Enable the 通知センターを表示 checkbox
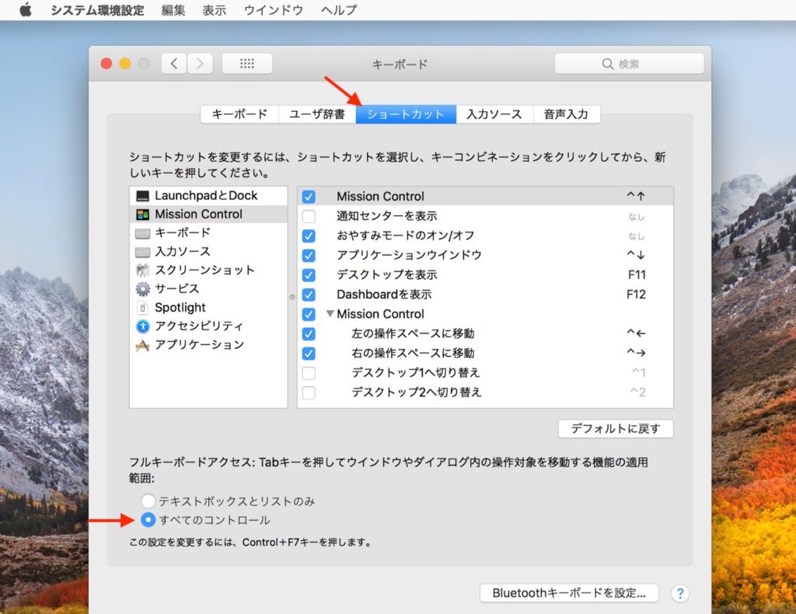This screenshot has height=614, width=796. pyautogui.click(x=309, y=217)
